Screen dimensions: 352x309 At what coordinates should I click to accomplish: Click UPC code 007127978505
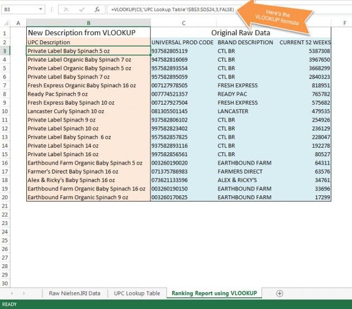pyautogui.click(x=169, y=86)
